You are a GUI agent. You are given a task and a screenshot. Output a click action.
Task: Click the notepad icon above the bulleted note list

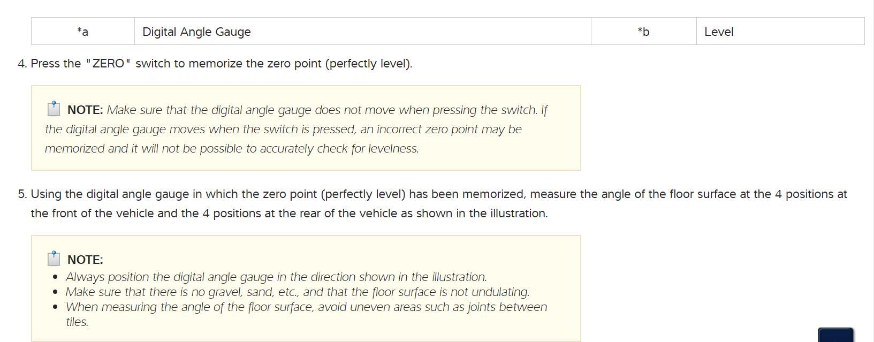coord(54,259)
